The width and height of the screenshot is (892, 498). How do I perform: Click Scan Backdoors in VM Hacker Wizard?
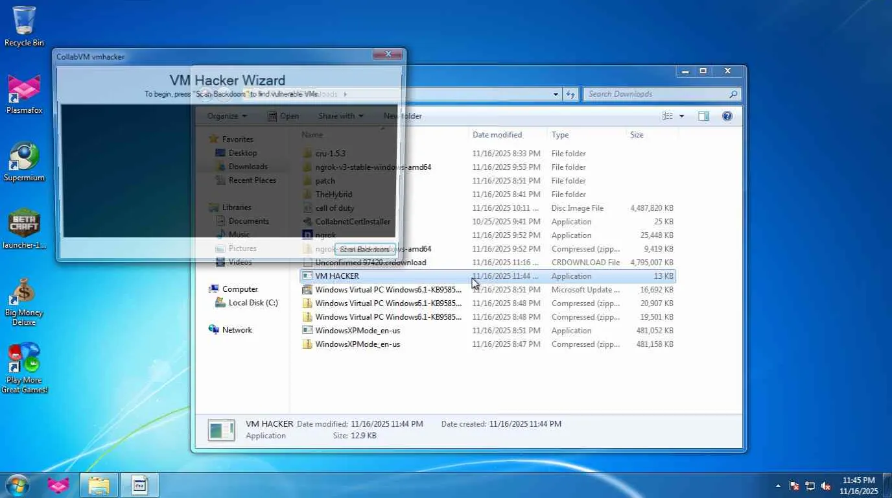point(364,249)
